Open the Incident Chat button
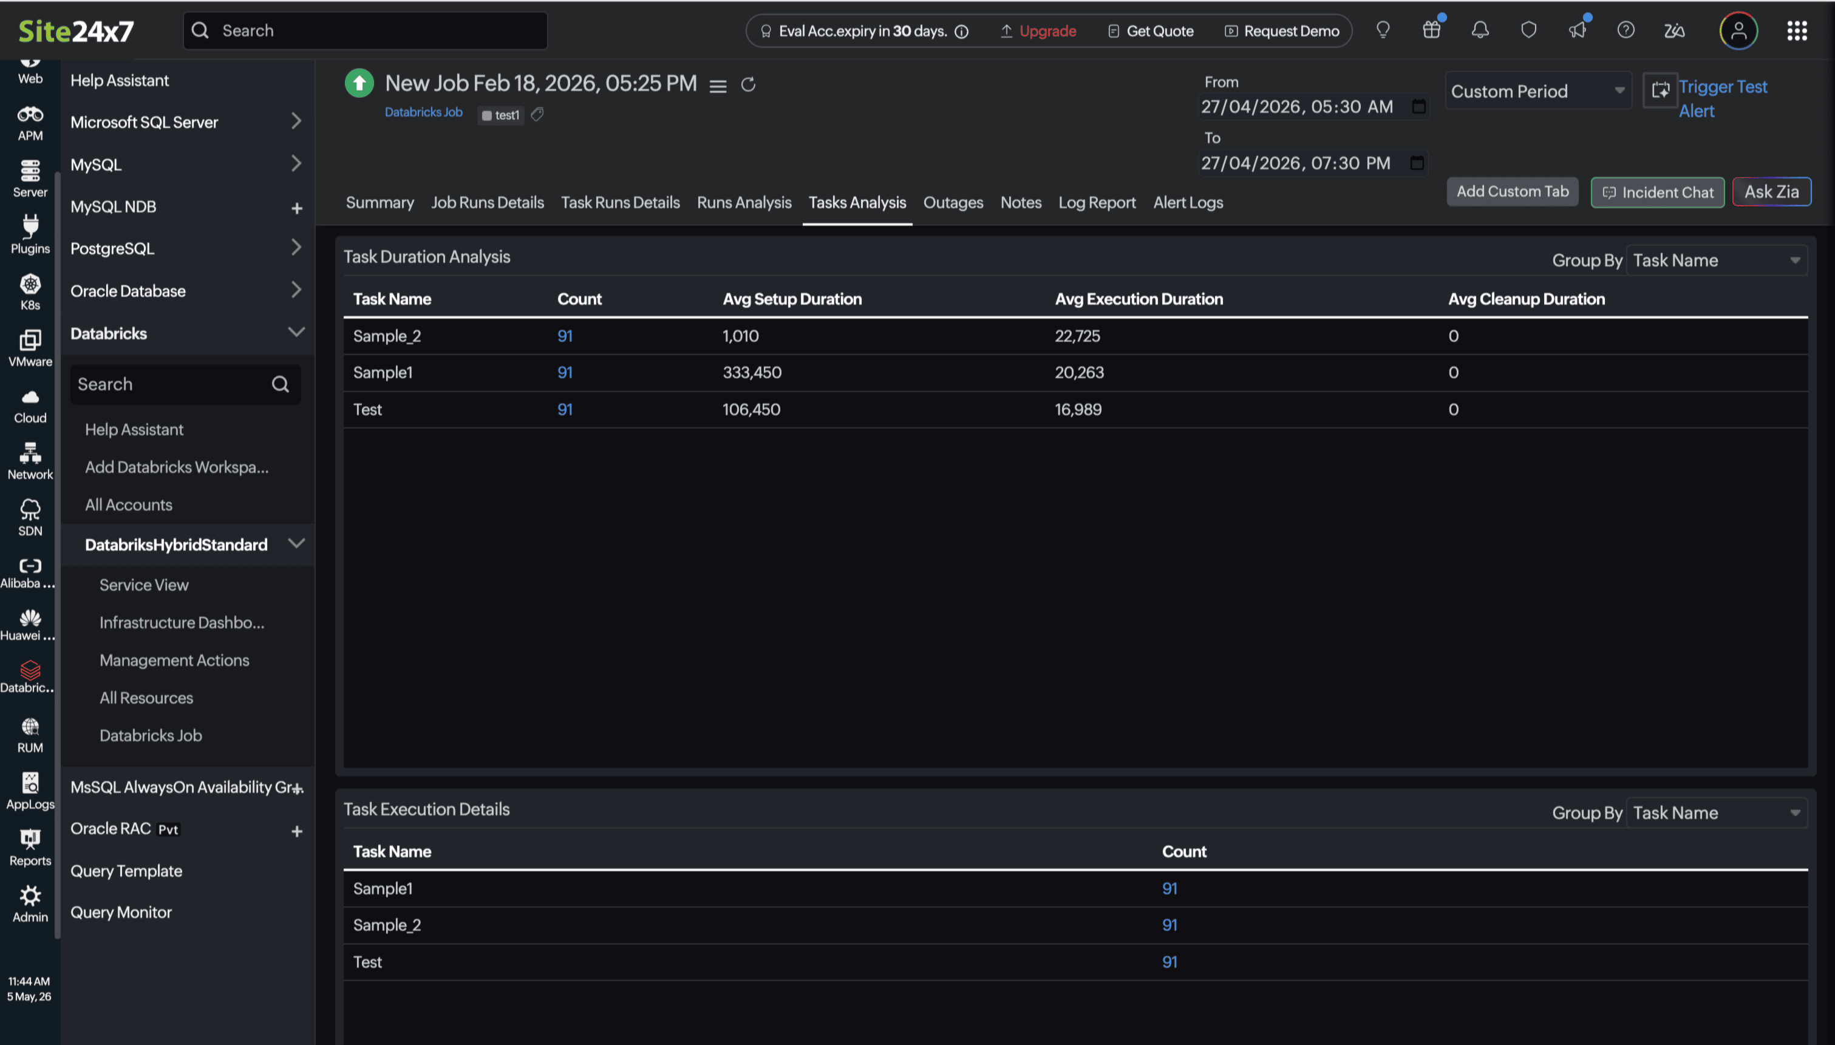 (x=1657, y=192)
